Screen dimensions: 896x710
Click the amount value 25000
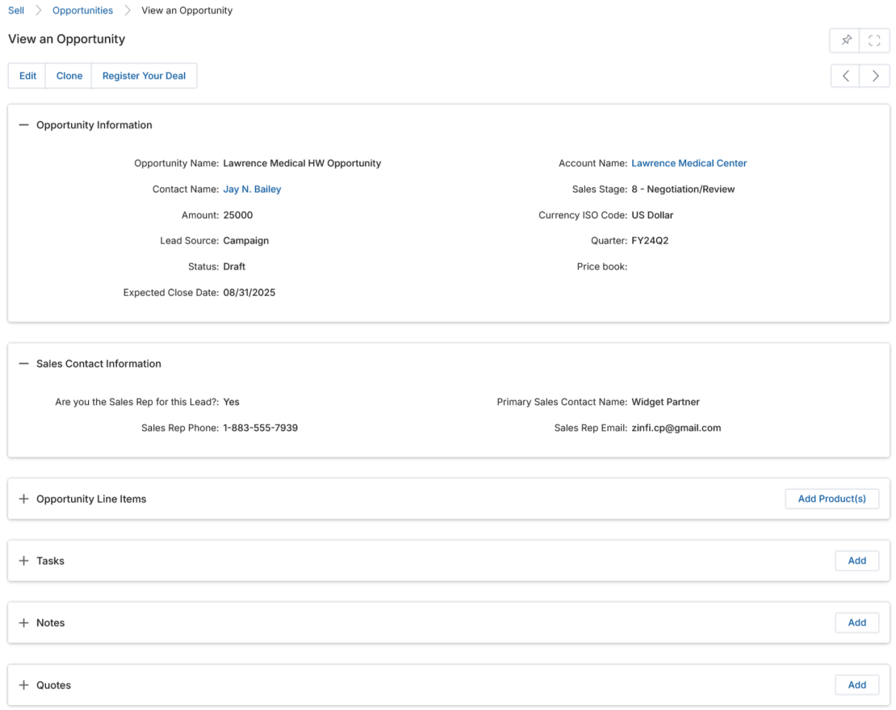click(237, 215)
